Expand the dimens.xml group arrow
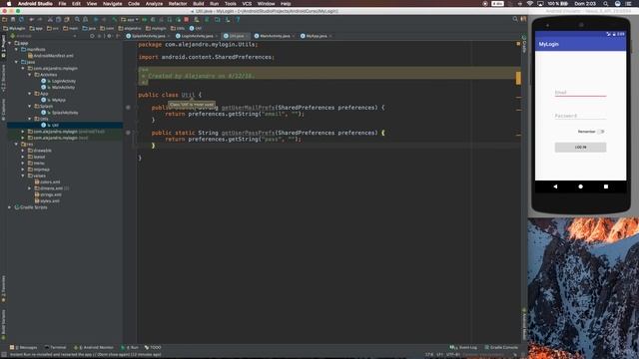Image resolution: width=639 pixels, height=359 pixels. click(30, 188)
